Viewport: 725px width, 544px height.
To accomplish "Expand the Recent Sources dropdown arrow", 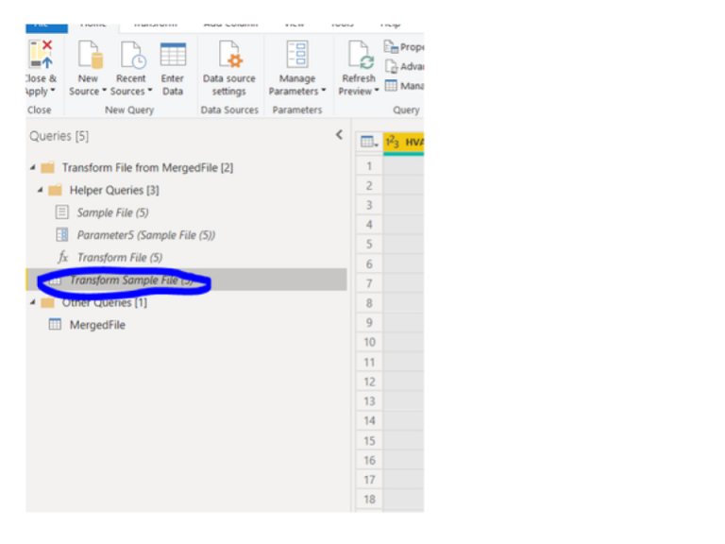I will pos(150,91).
